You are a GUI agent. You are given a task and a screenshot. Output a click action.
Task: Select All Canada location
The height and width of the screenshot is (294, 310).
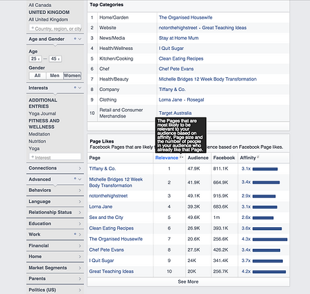pyautogui.click(x=40, y=5)
